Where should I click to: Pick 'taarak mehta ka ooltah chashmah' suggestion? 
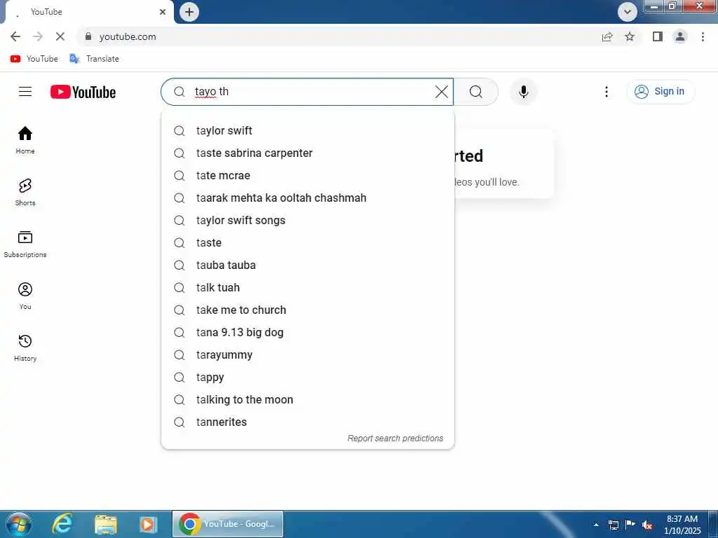point(308,198)
